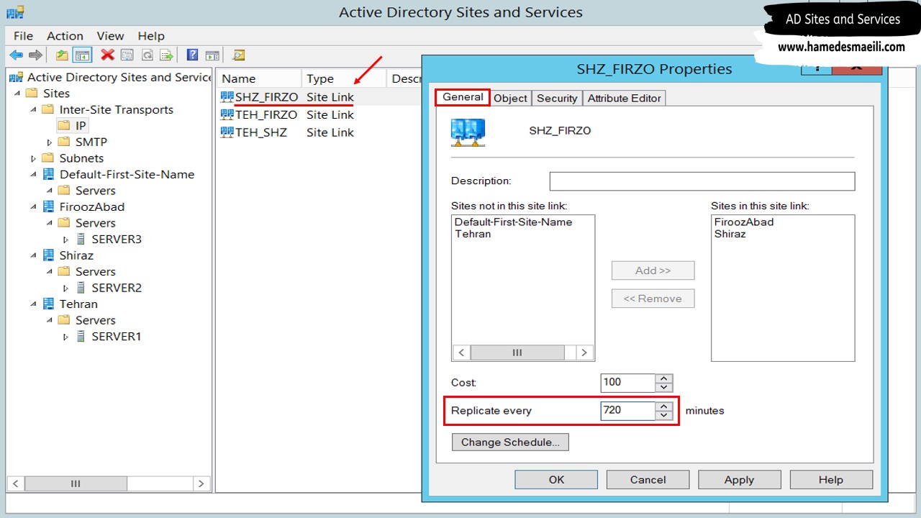Click the Shiraz site icon in tree
Screen dimensions: 921x518
click(x=49, y=255)
